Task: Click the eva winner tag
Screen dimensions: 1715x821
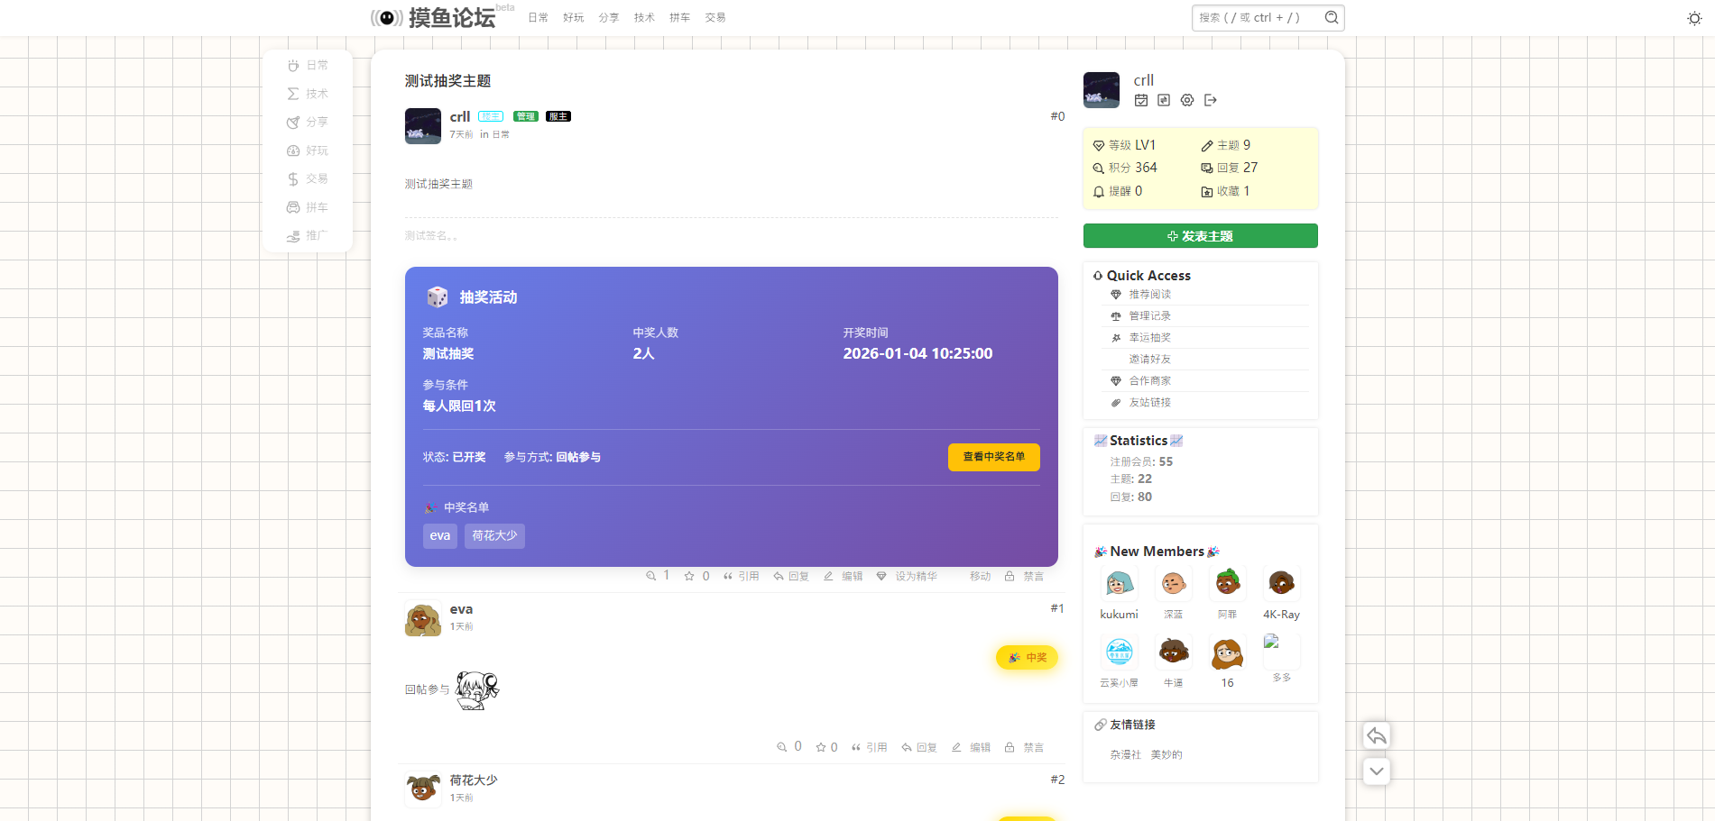Action: 439,536
